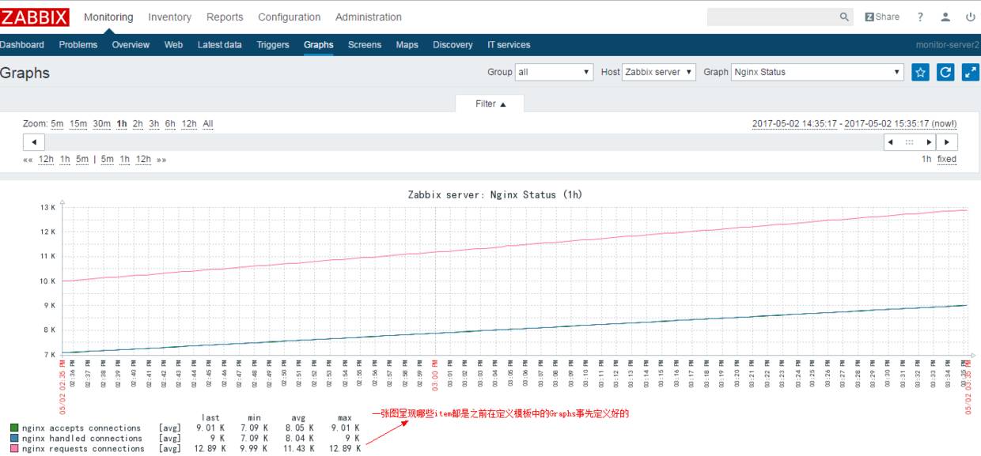Click the search magnifier icon

point(844,17)
